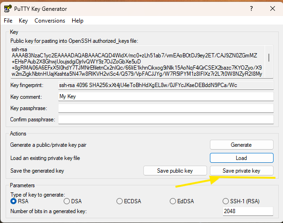This screenshot has height=223, width=283.
Task: Click the Confirm passphrase field
Action: (166, 119)
